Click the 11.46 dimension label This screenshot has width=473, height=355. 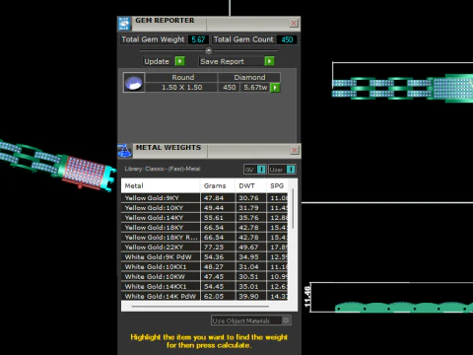coord(307,297)
